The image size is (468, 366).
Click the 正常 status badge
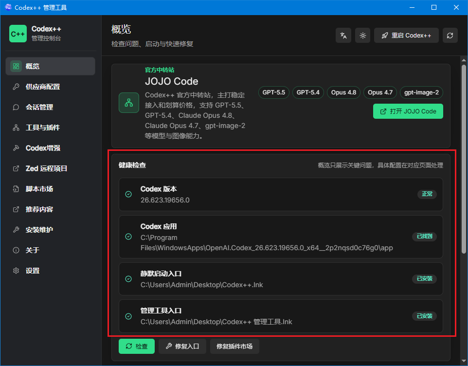427,194
